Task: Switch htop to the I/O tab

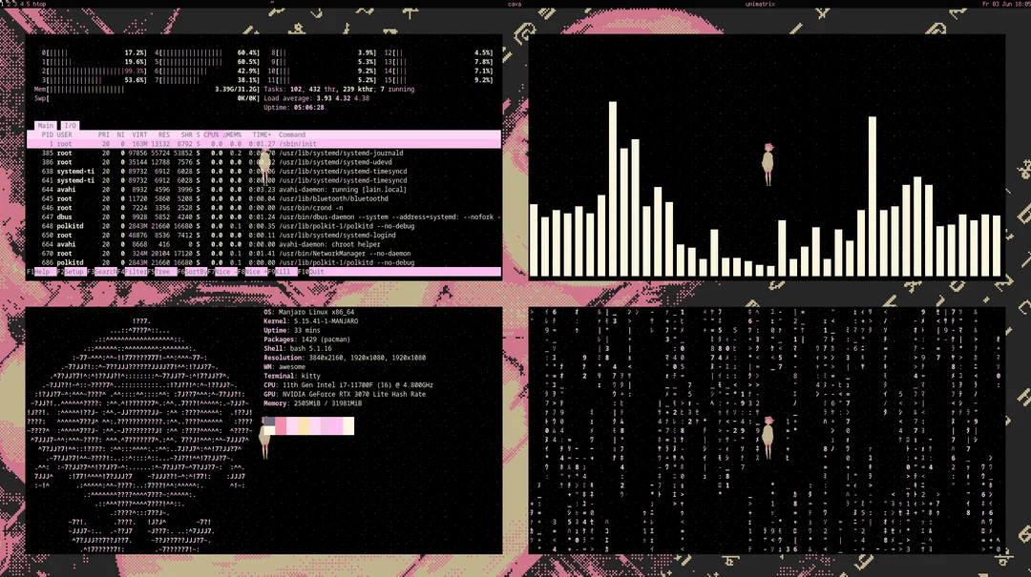Action: [71, 125]
